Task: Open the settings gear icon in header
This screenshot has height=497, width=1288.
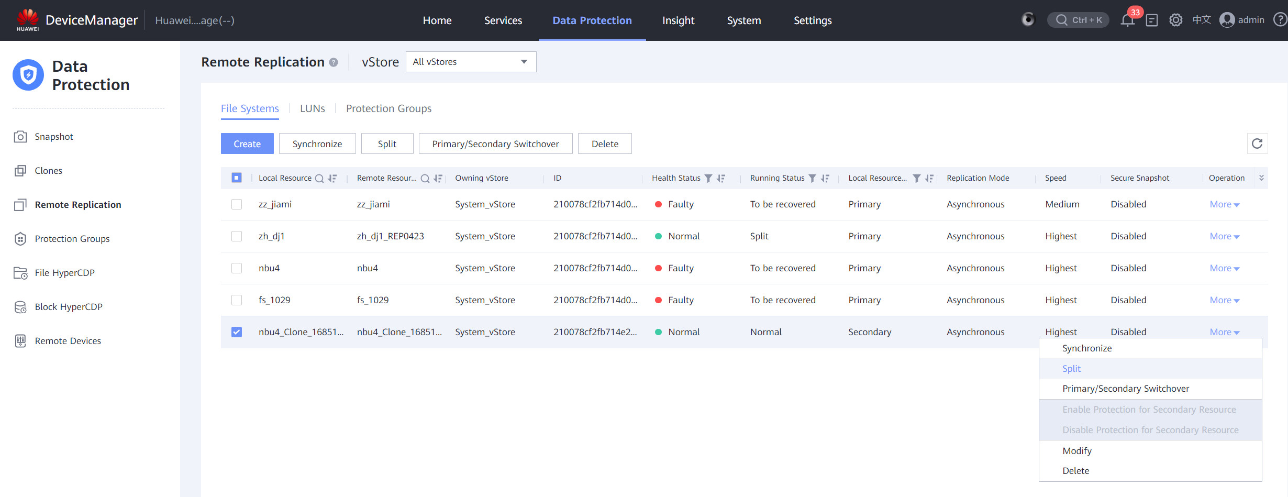Action: [x=1175, y=20]
